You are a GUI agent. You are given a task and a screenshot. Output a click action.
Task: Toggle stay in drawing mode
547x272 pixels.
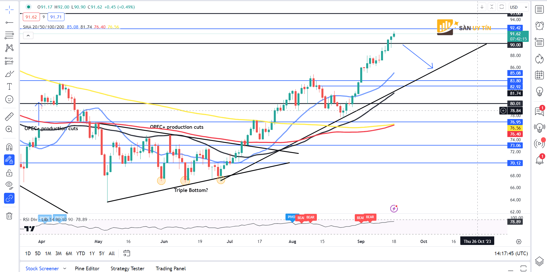(x=9, y=160)
